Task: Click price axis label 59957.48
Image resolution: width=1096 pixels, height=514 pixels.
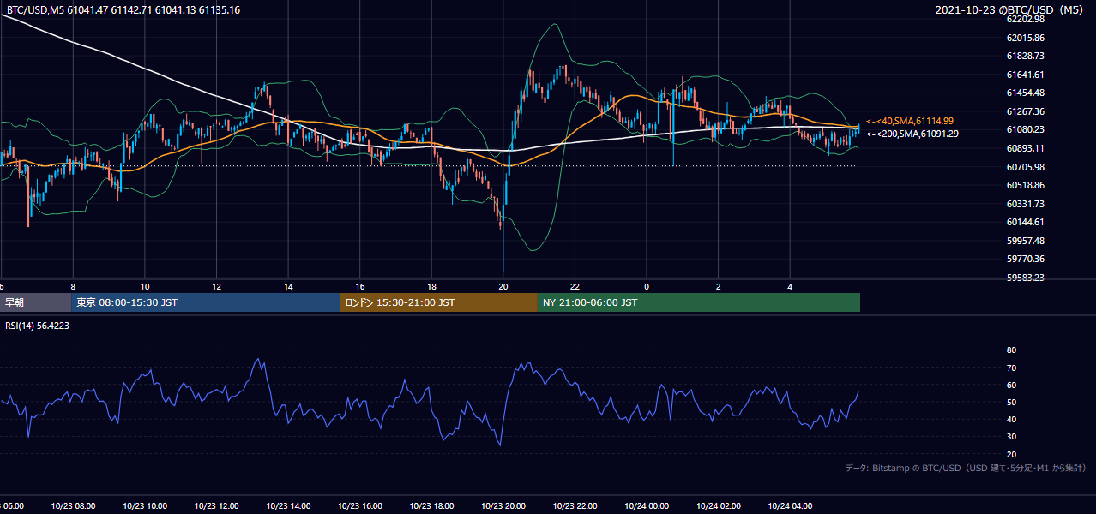Action: tap(1025, 241)
